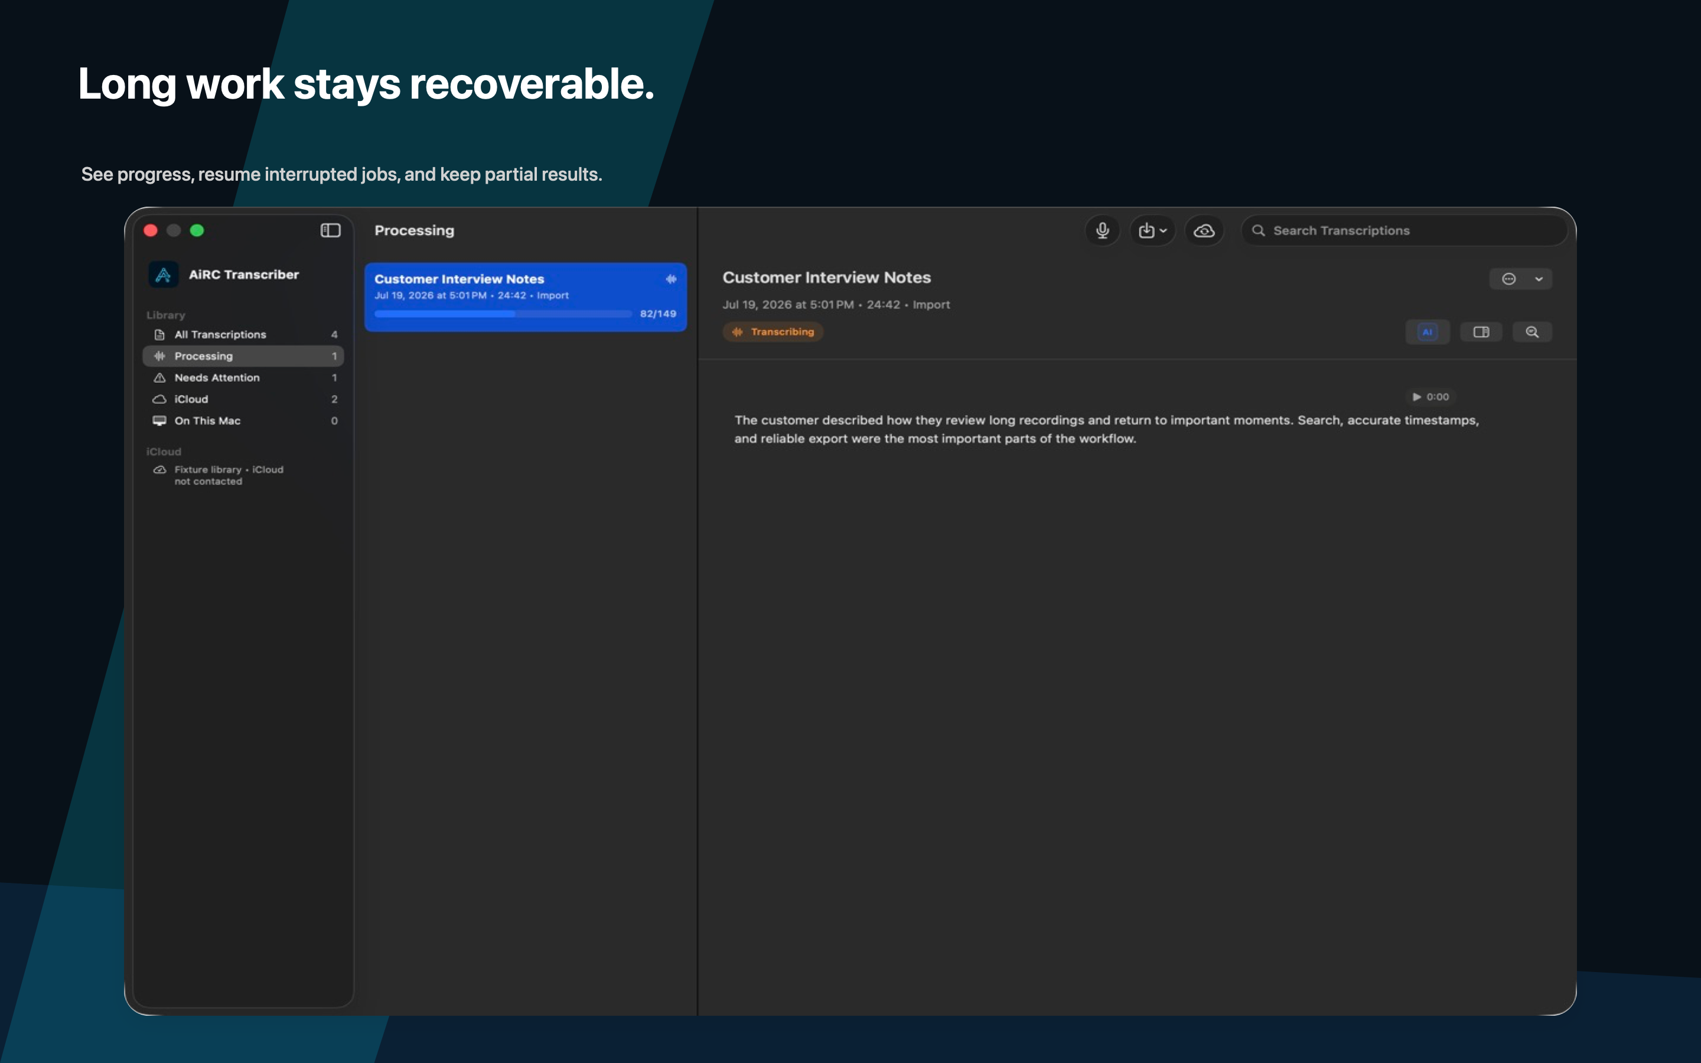Open the import dropdown in the toolbar

1153,230
